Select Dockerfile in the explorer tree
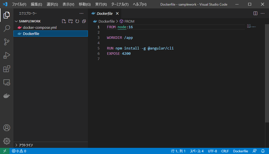This screenshot has height=154, width=269. click(51, 34)
